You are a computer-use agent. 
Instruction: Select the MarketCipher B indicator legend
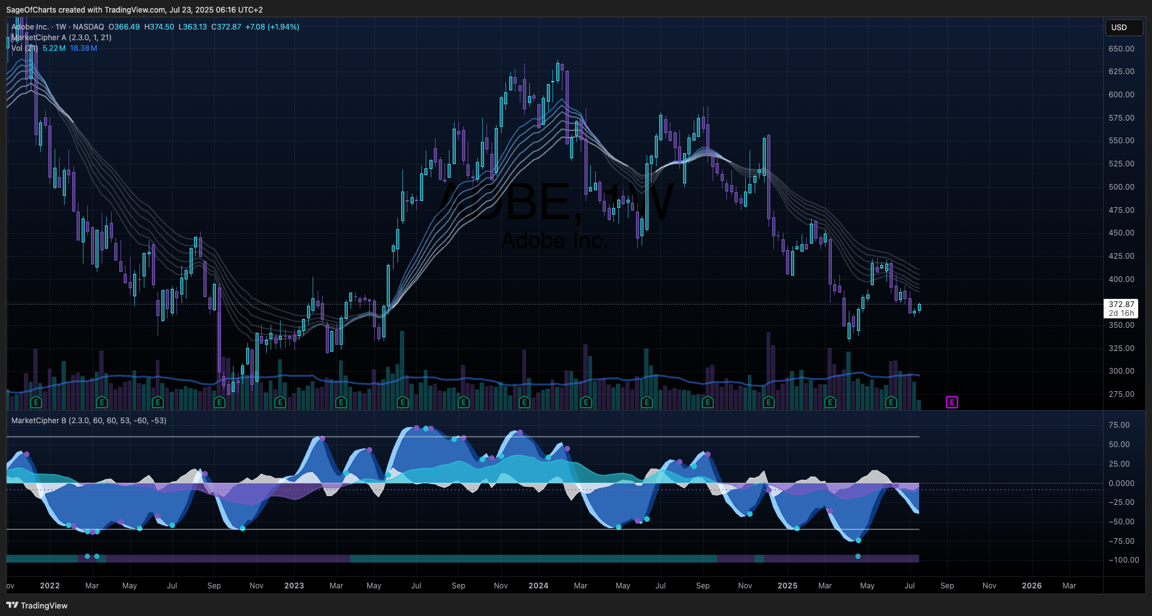pos(89,421)
